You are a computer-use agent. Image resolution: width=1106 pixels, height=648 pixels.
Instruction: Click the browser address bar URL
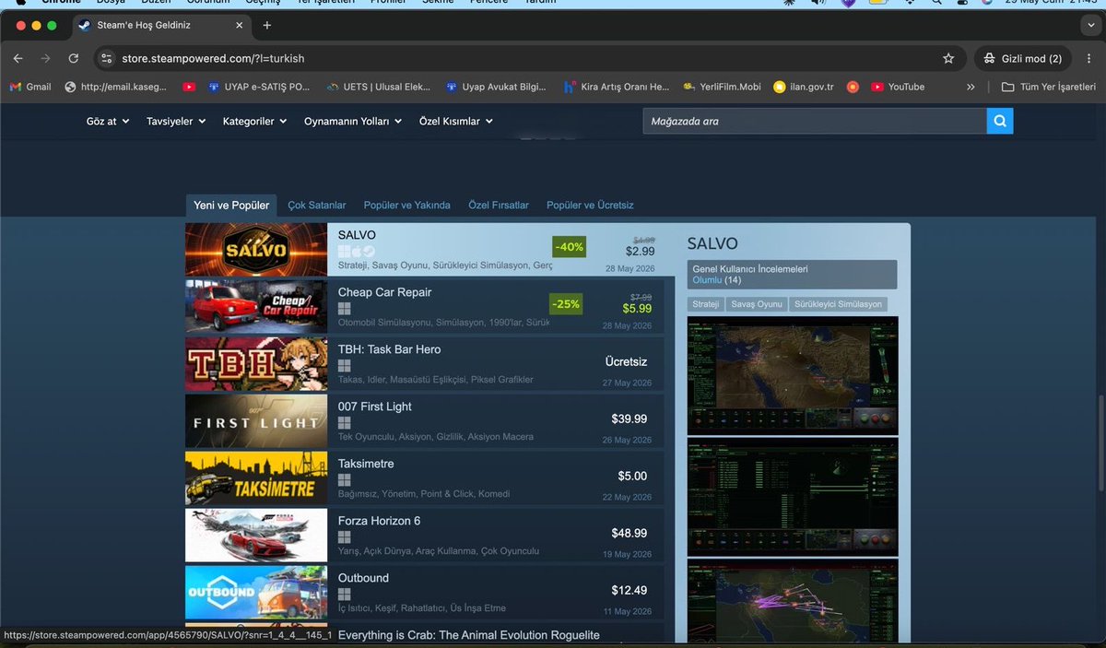(x=213, y=58)
